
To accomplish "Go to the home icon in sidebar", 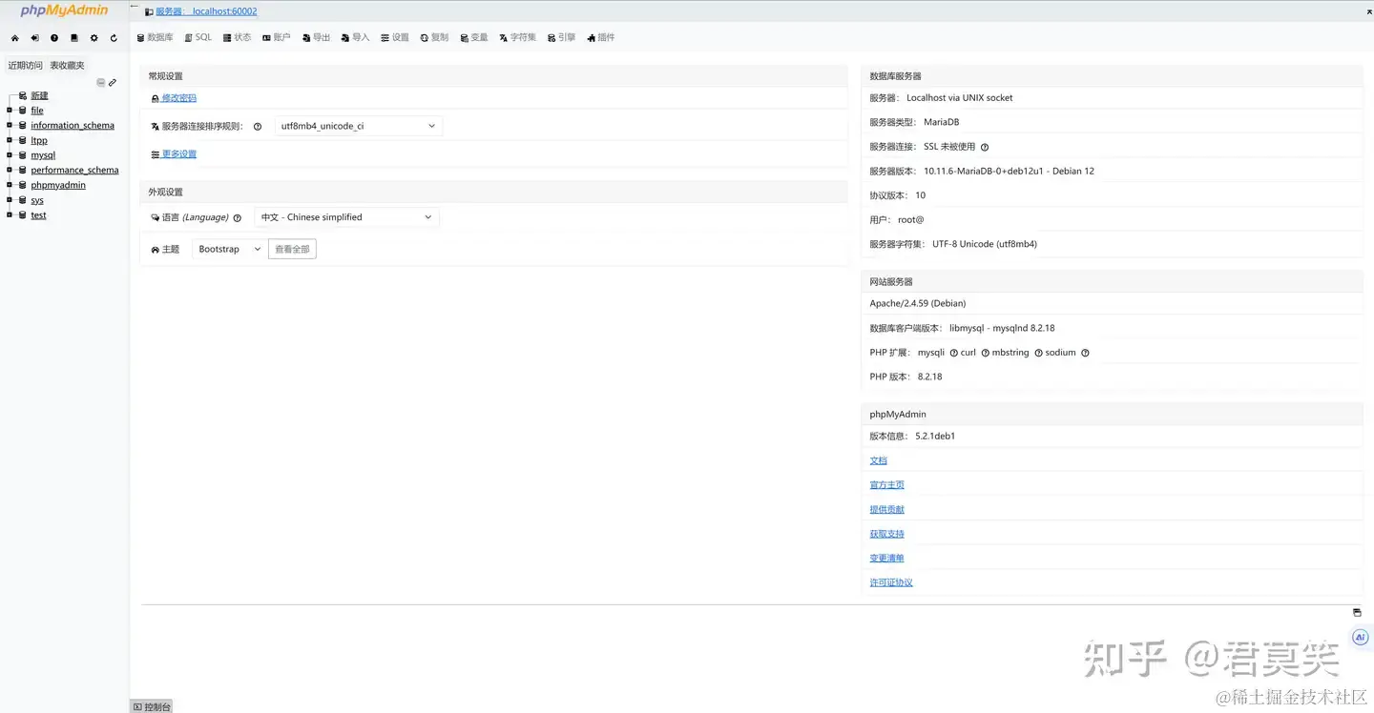I will [15, 38].
